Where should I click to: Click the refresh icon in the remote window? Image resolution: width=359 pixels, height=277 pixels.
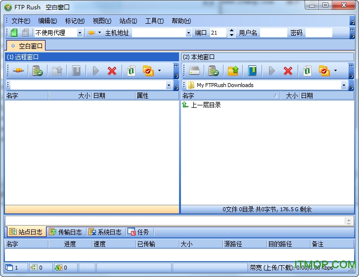pos(131,71)
